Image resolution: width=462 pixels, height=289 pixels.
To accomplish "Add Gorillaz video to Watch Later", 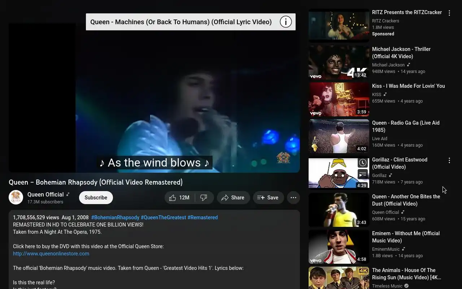I will (x=362, y=163).
